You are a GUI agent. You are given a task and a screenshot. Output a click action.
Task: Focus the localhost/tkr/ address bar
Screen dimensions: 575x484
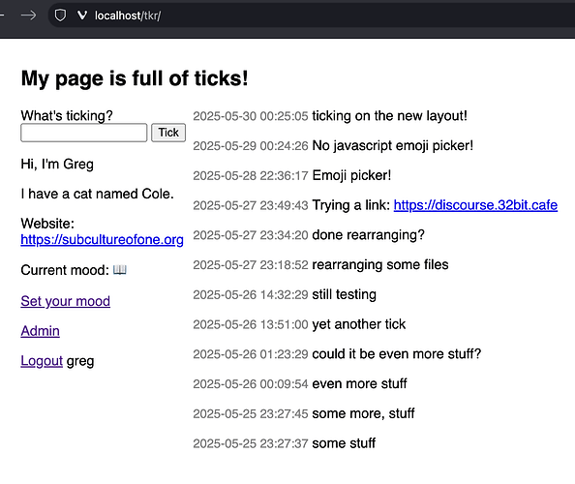pos(312,15)
